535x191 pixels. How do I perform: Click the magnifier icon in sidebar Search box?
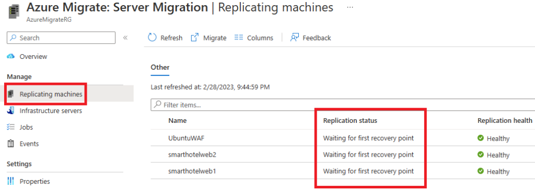13,37
